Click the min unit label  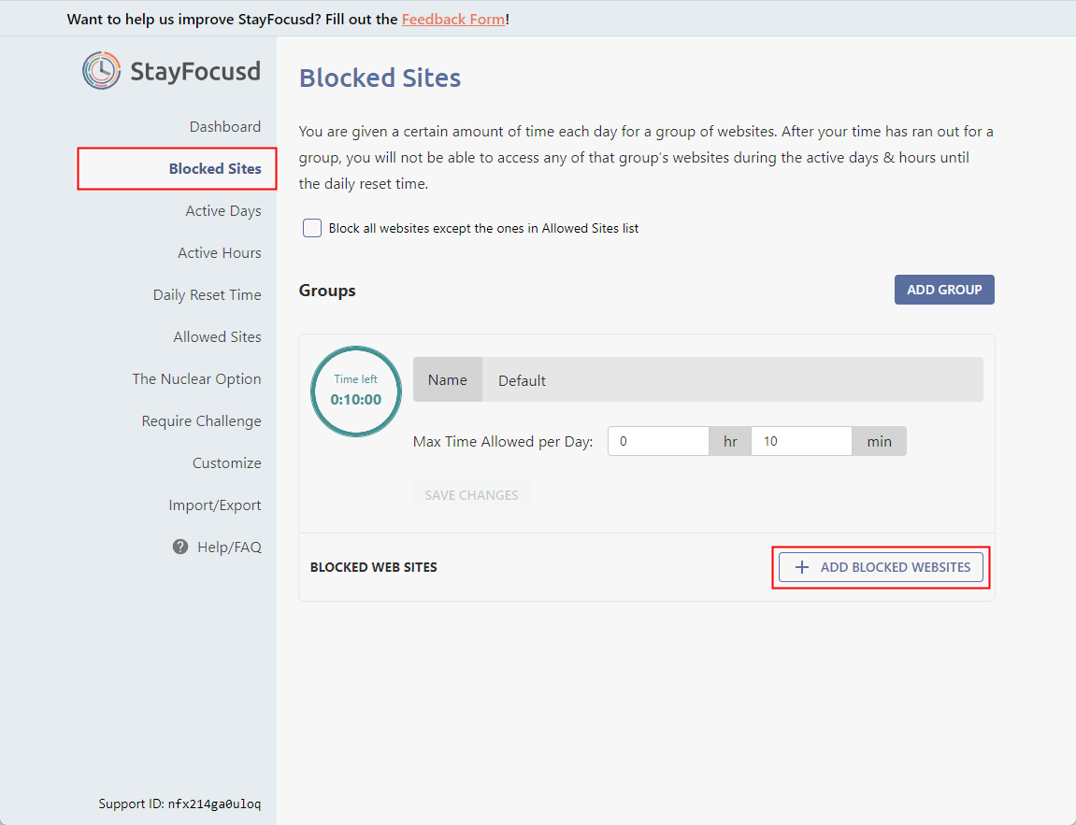coord(879,441)
